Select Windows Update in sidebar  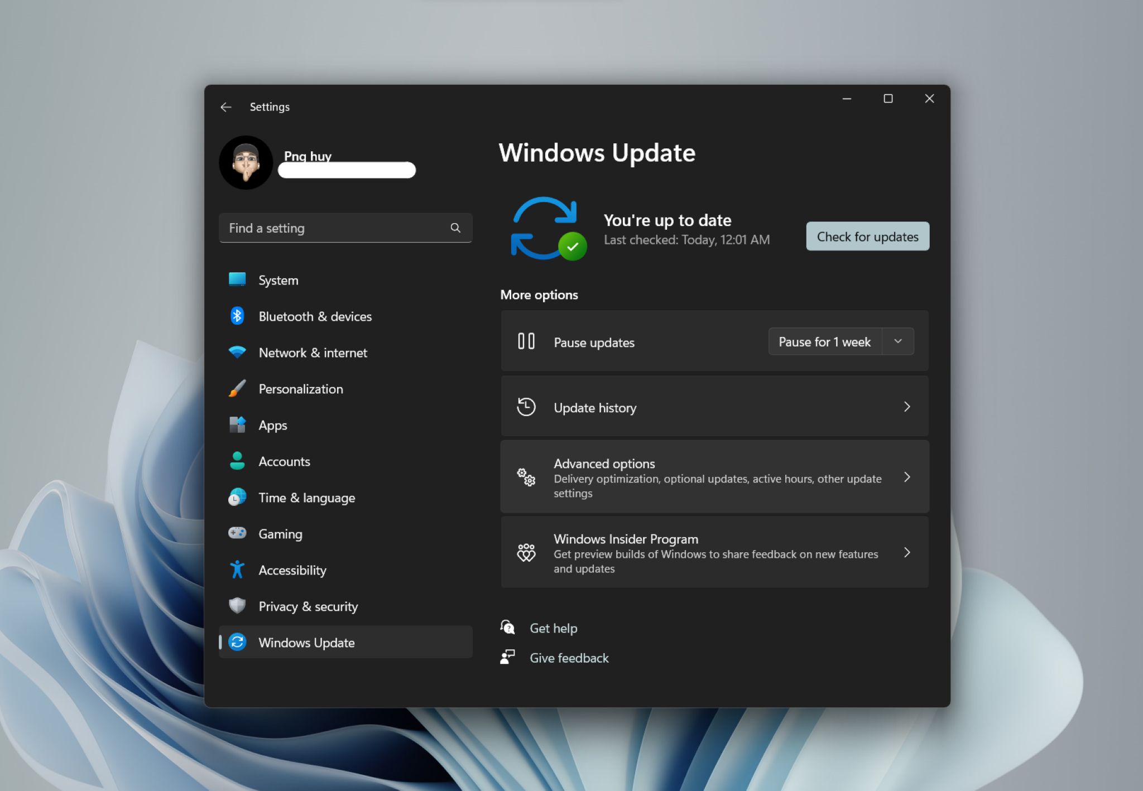[x=345, y=642]
